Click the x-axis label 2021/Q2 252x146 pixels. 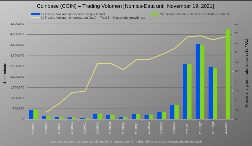[200, 128]
